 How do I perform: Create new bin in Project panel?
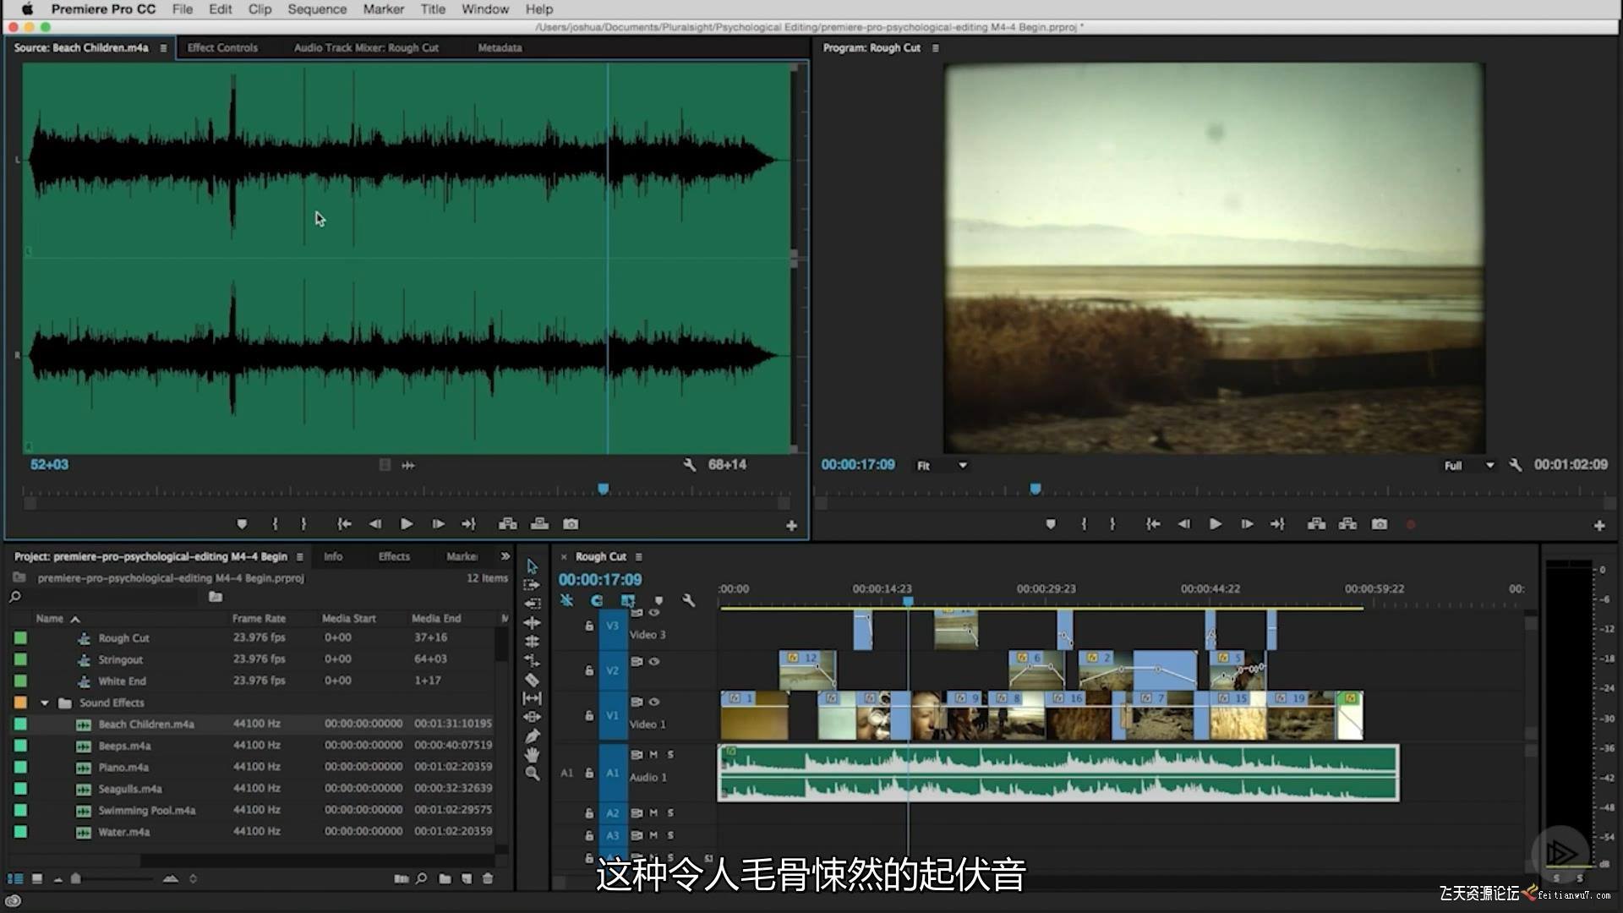coord(445,878)
